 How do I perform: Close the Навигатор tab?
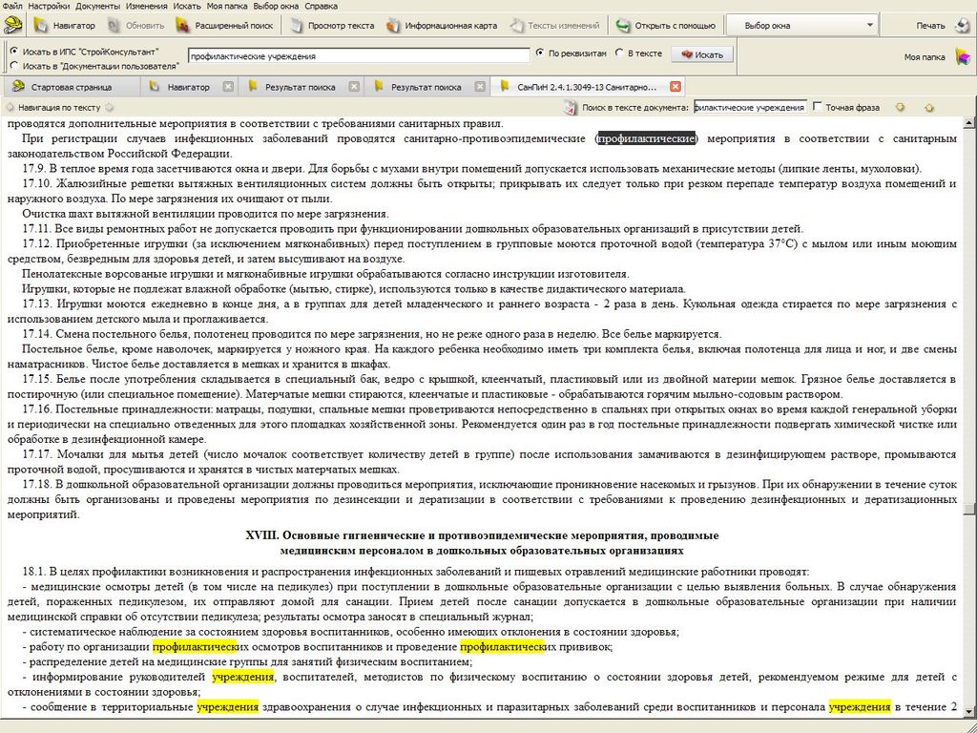point(228,87)
